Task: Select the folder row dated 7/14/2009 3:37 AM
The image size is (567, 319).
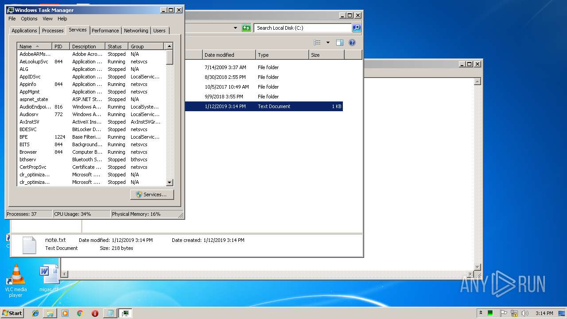Action: [264, 67]
